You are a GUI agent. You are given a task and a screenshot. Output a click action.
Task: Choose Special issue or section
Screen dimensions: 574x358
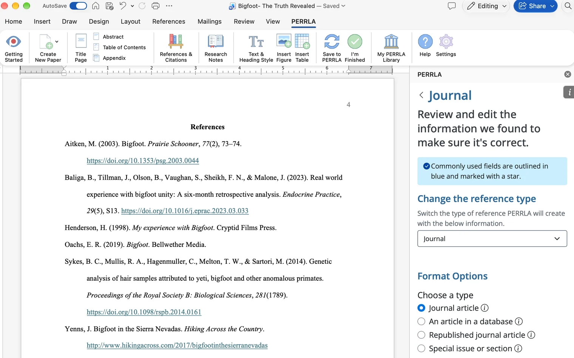point(421,349)
